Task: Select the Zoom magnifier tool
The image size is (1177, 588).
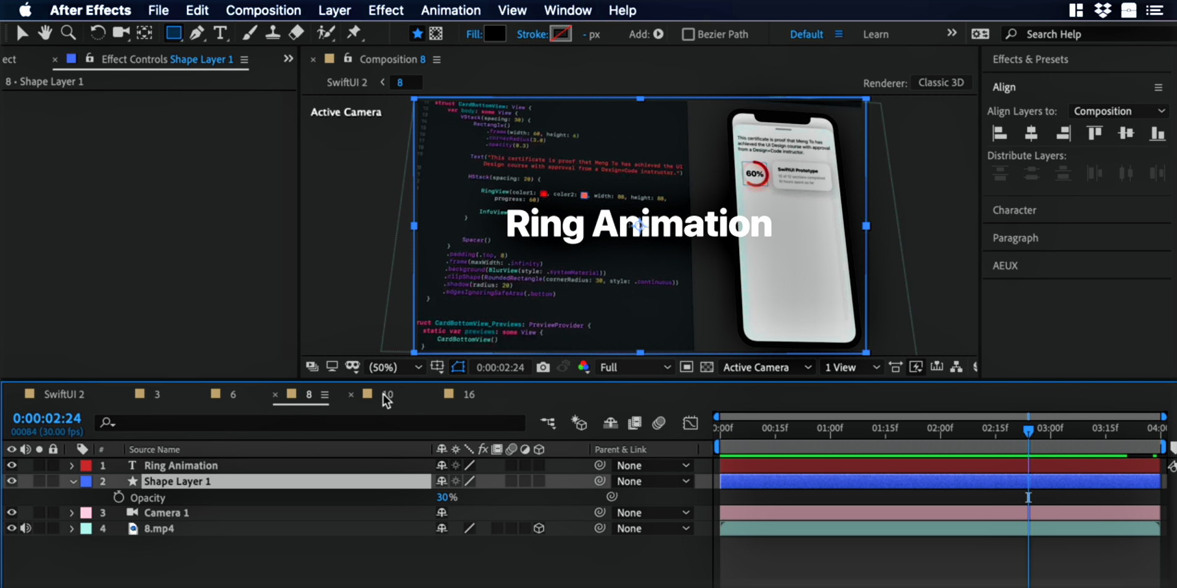Action: [x=68, y=33]
